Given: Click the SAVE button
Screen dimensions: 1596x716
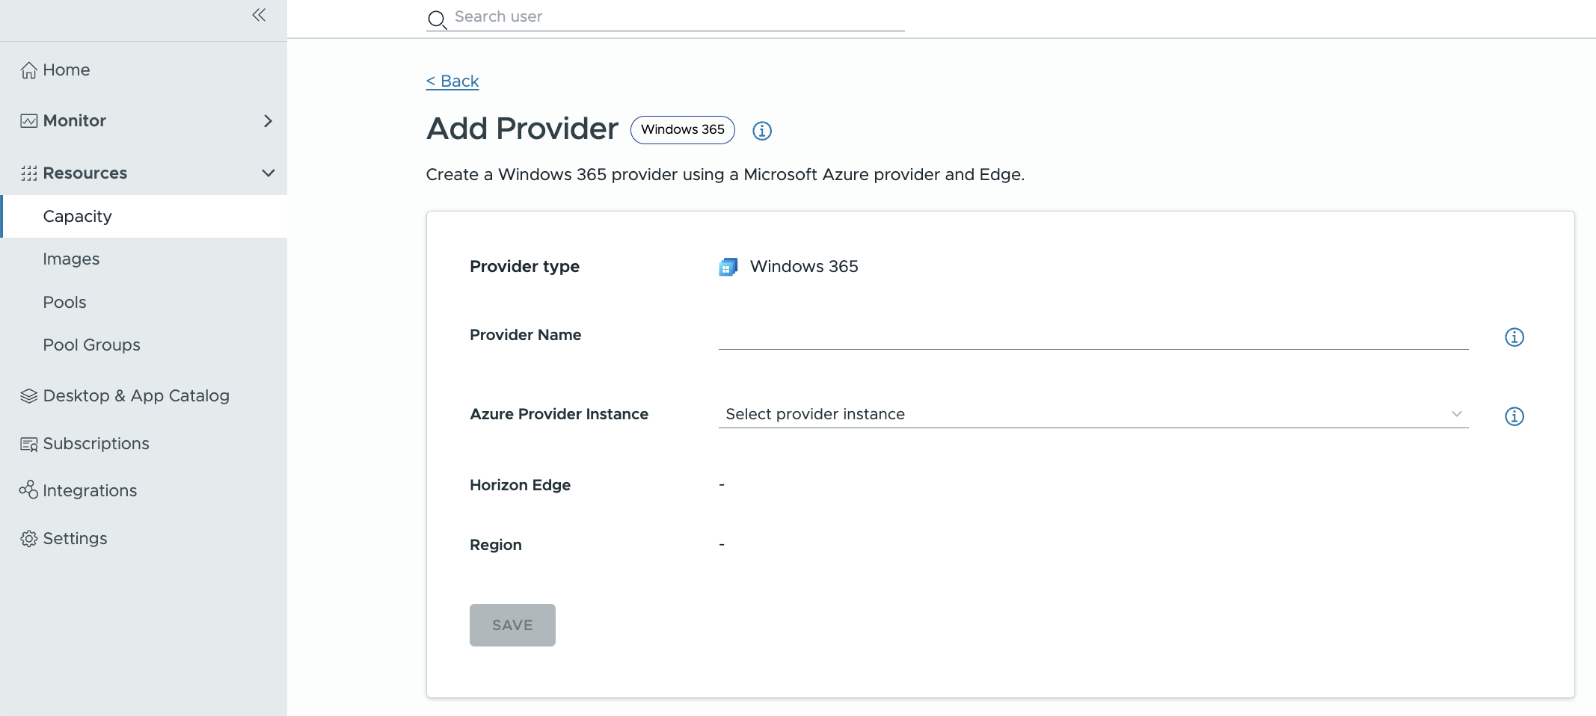Looking at the screenshot, I should tap(512, 625).
